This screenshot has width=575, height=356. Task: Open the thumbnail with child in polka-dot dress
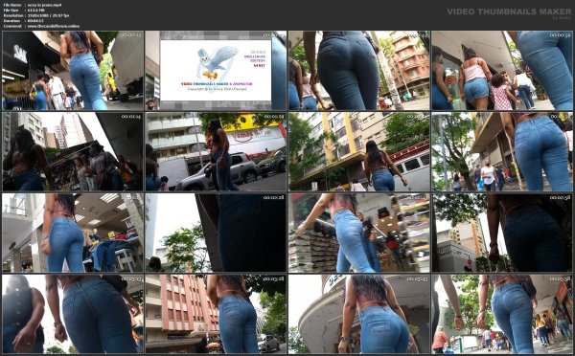pyautogui.click(x=502, y=70)
